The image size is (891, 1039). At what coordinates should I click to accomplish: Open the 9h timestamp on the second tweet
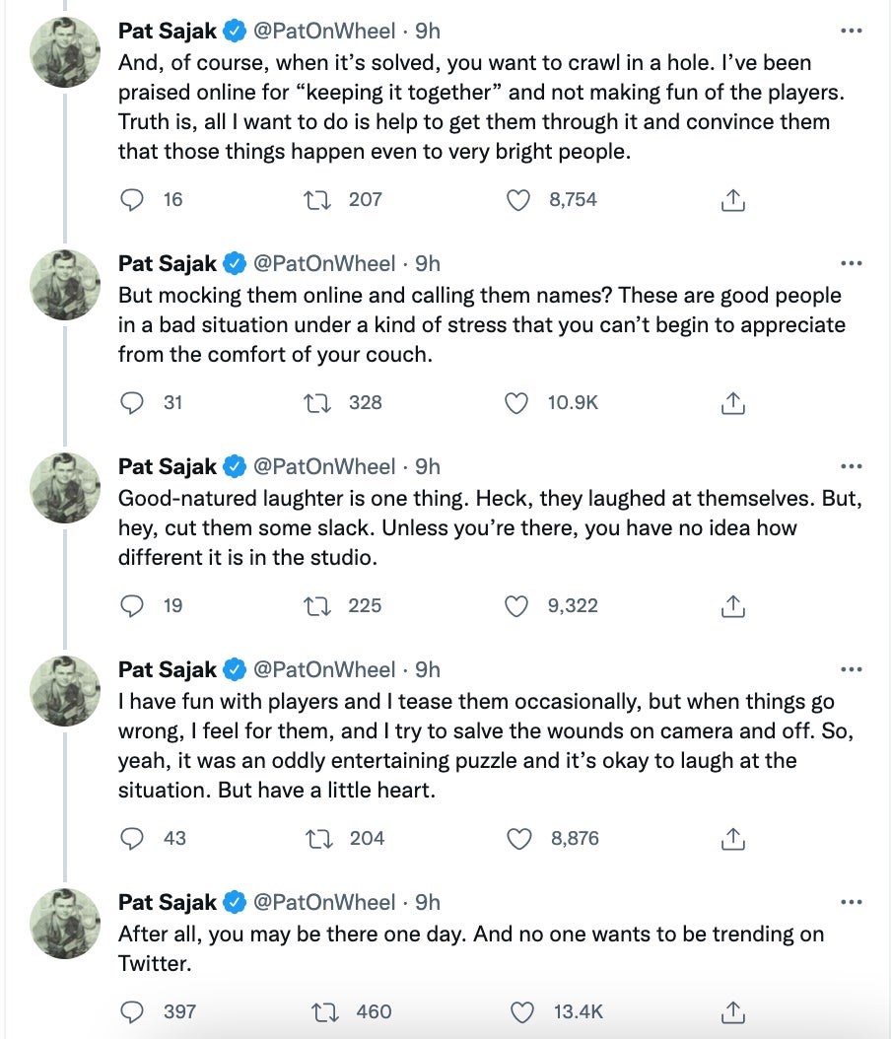click(x=428, y=264)
